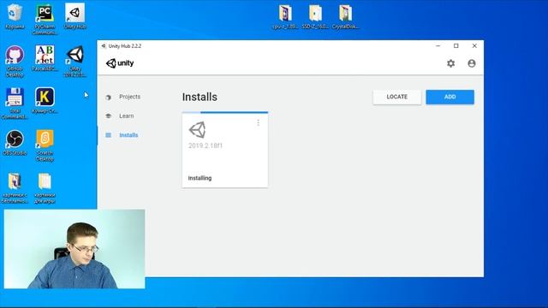This screenshot has height=308, width=548.
Task: Click the installation progress bar on the card
Action: [225, 112]
